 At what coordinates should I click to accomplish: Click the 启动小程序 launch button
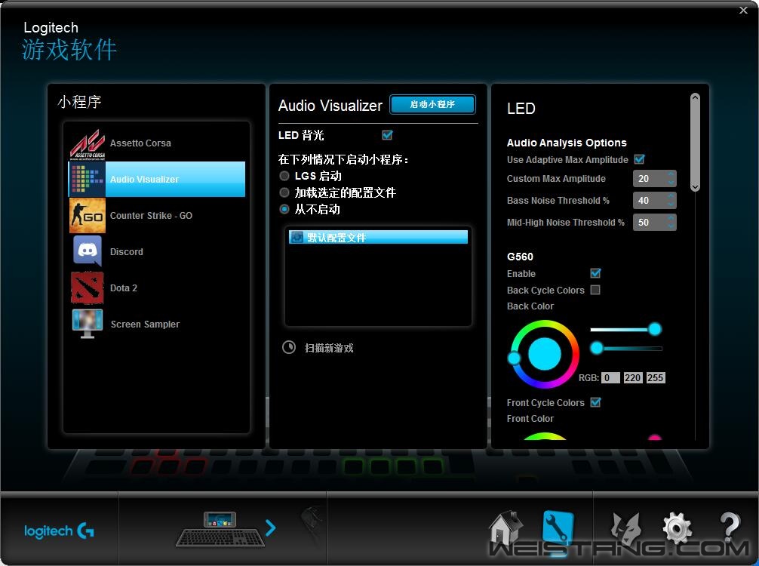[432, 104]
